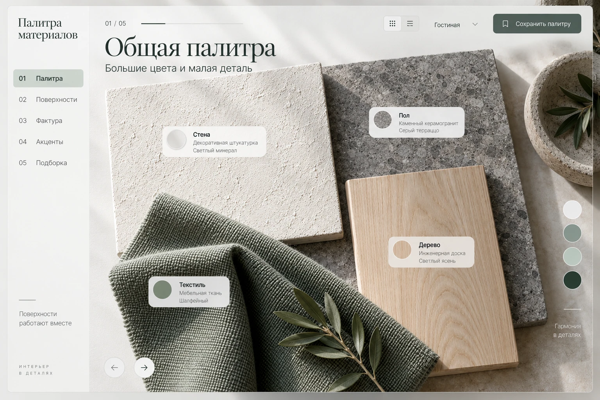Open the Палитра section
This screenshot has width=600, height=400.
48,79
